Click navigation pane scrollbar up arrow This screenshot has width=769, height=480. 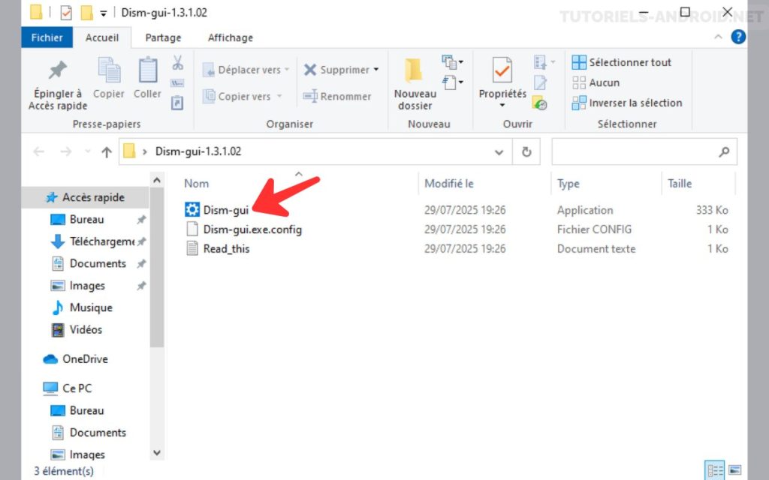156,181
